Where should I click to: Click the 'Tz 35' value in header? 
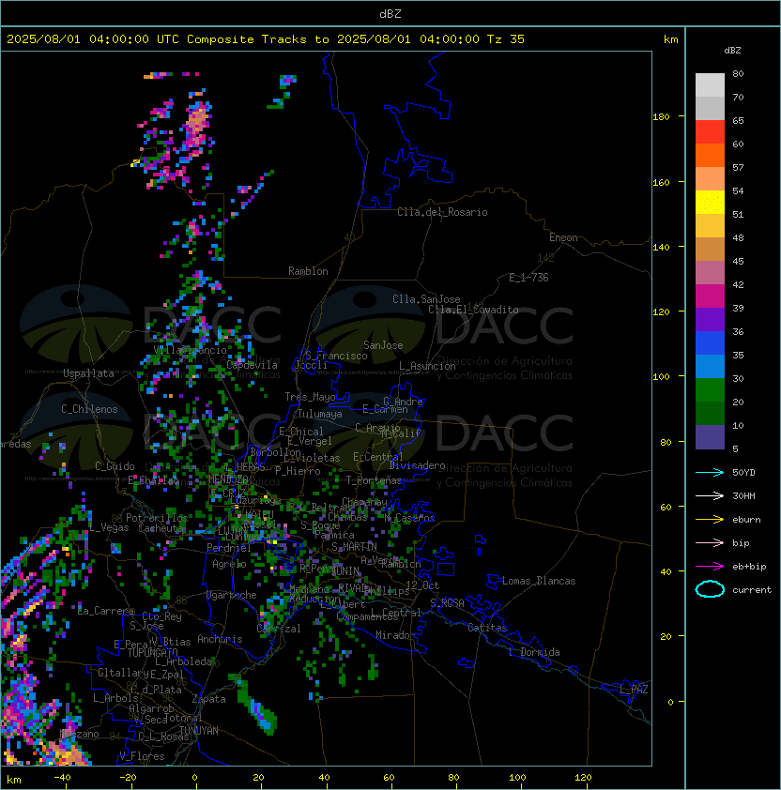[506, 39]
